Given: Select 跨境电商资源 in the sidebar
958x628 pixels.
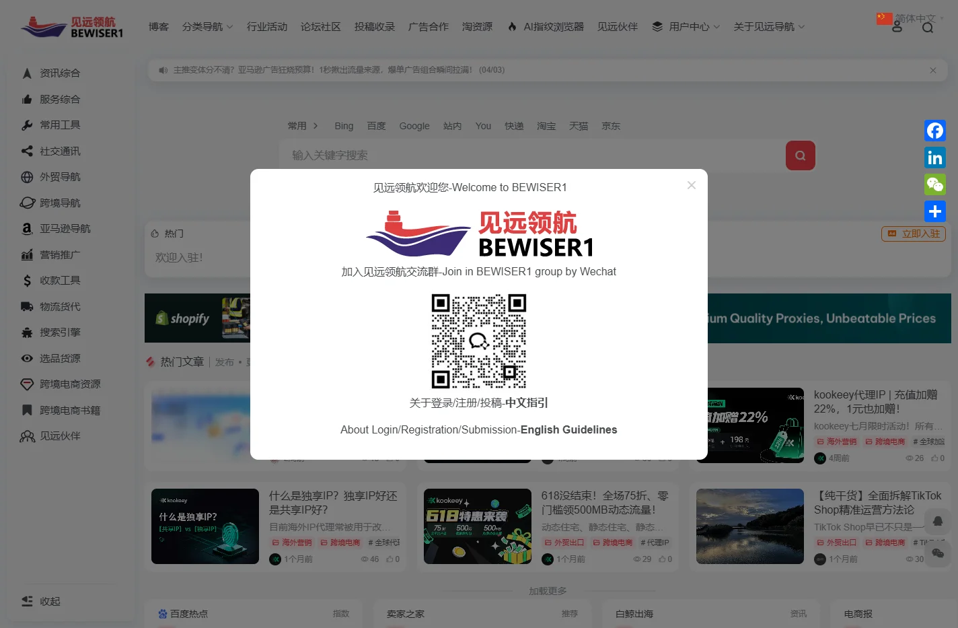Looking at the screenshot, I should [71, 384].
